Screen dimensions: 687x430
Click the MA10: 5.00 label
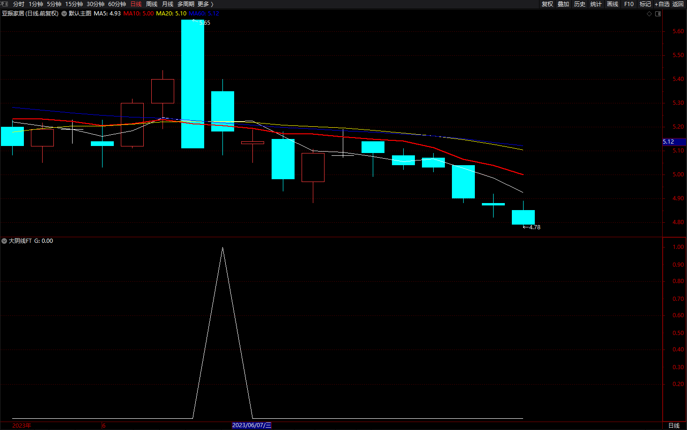[138, 14]
